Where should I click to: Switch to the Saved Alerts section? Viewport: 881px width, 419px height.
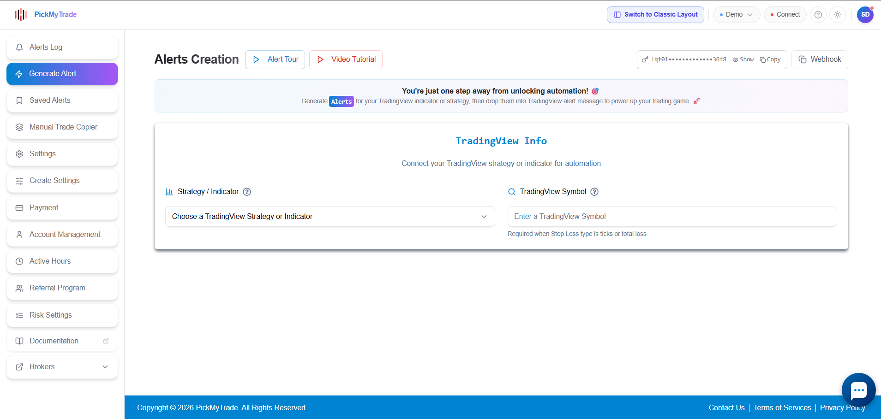coord(49,100)
